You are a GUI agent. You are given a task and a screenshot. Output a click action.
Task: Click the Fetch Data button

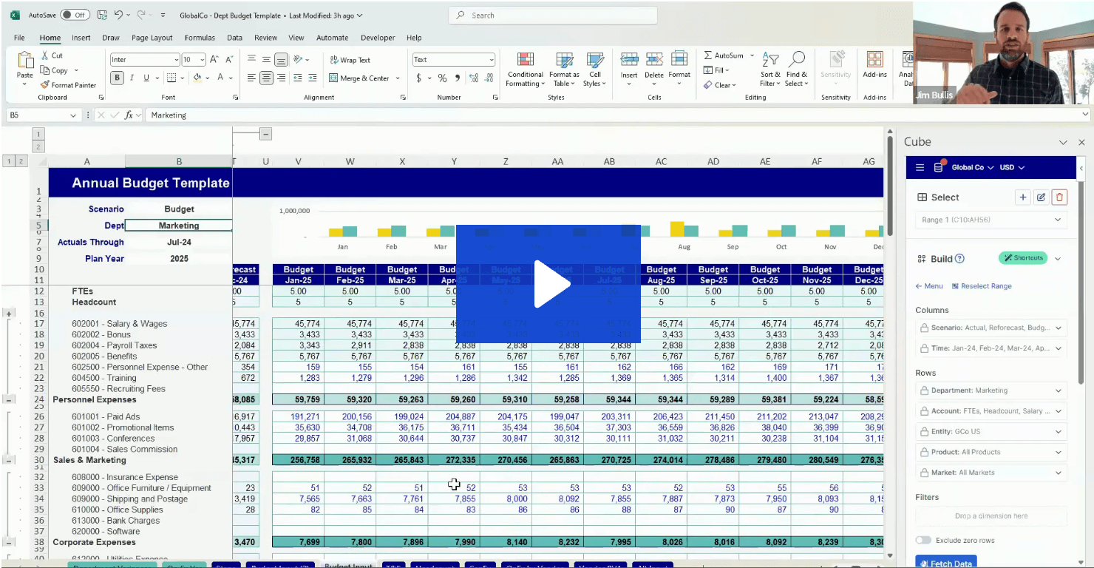(x=946, y=563)
